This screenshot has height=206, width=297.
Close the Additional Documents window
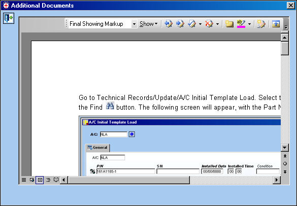[x=290, y=5]
